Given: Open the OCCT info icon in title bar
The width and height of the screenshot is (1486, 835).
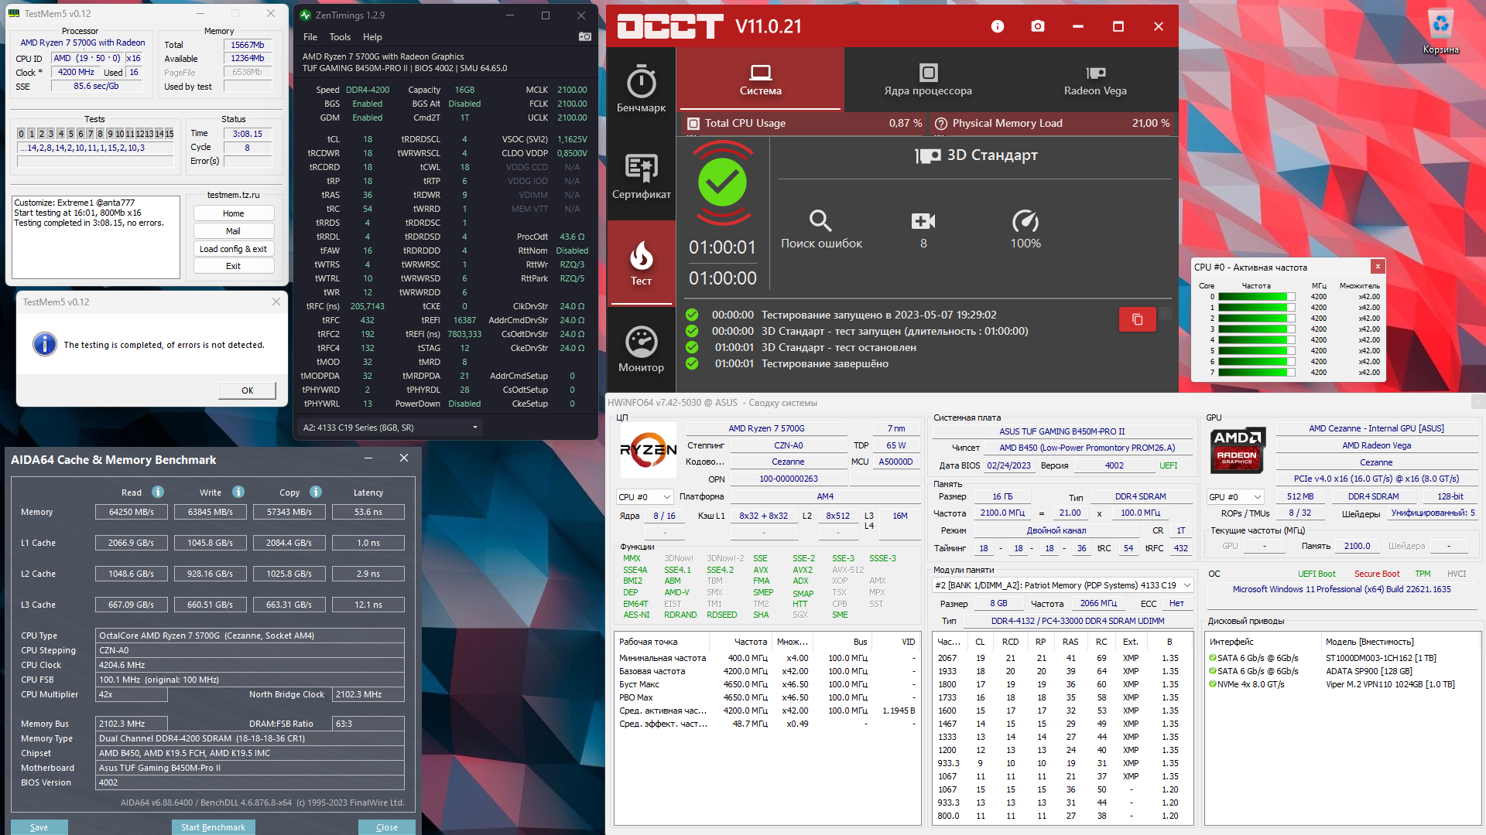Looking at the screenshot, I should pyautogui.click(x=997, y=26).
